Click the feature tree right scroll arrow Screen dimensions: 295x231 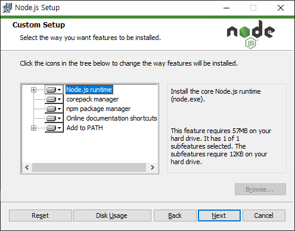click(x=153, y=168)
